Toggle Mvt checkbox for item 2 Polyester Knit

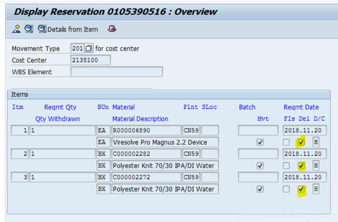[260, 166]
